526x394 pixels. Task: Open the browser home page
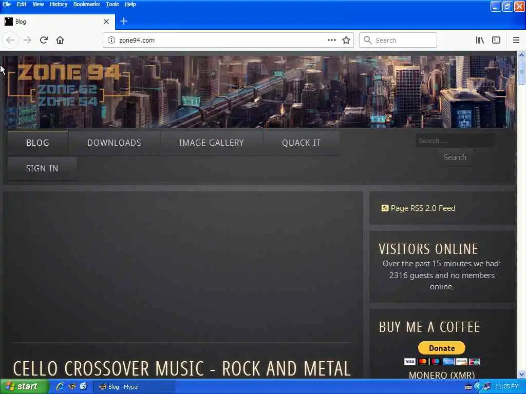(60, 40)
